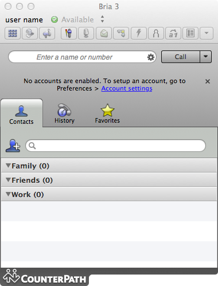The width and height of the screenshot is (218, 286).
Task: Click the missed calls phone-with-star icon
Action: pos(121,33)
